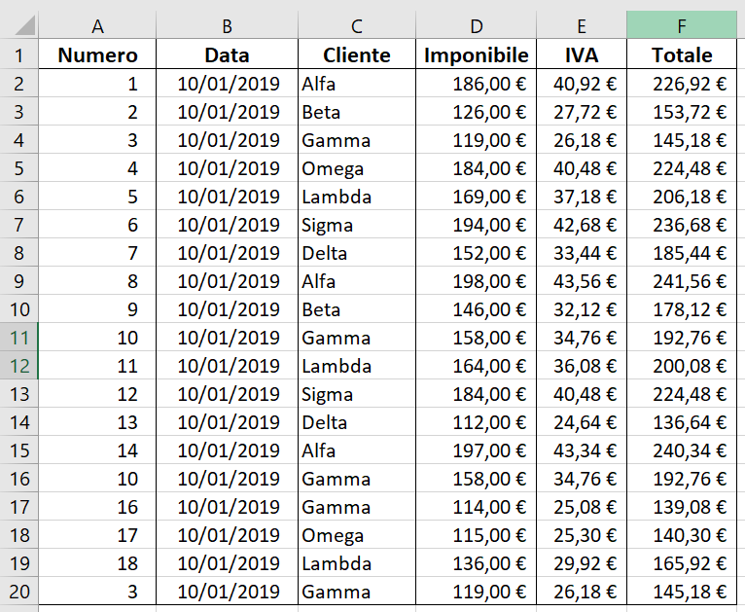Select imponibile cell 169,00 €
Screen dimensions: 745x612
[476, 197]
